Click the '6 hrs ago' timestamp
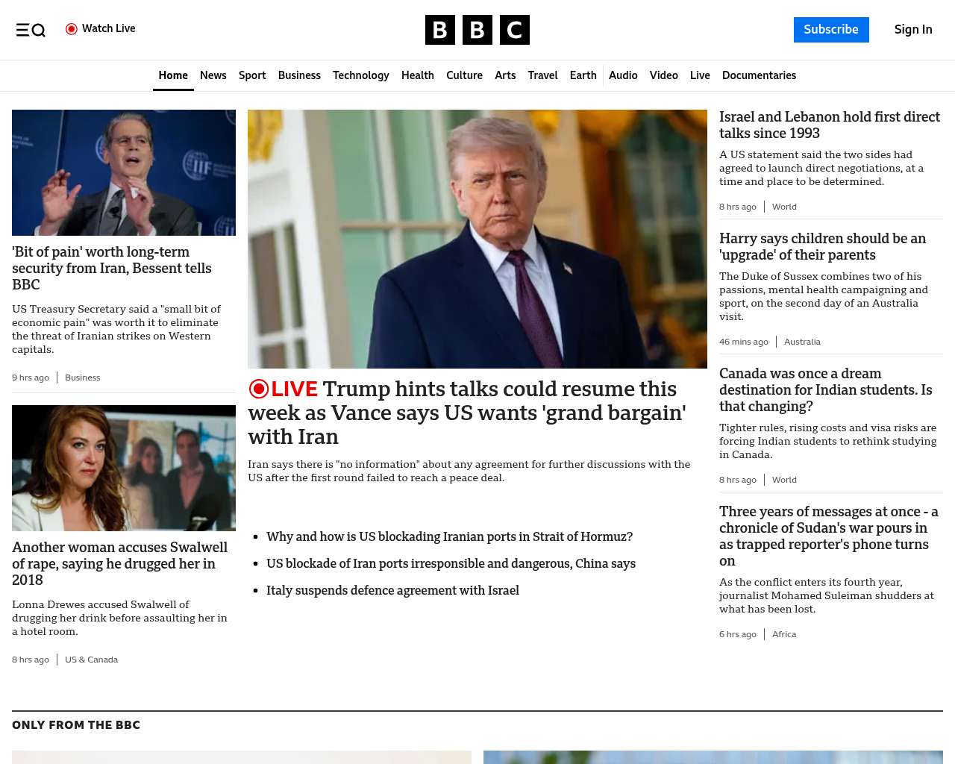Screen dimensions: 955x764 (738, 634)
